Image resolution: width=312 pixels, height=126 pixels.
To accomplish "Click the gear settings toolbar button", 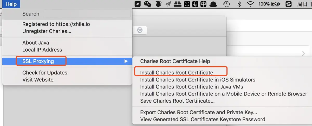I will pos(140,30).
